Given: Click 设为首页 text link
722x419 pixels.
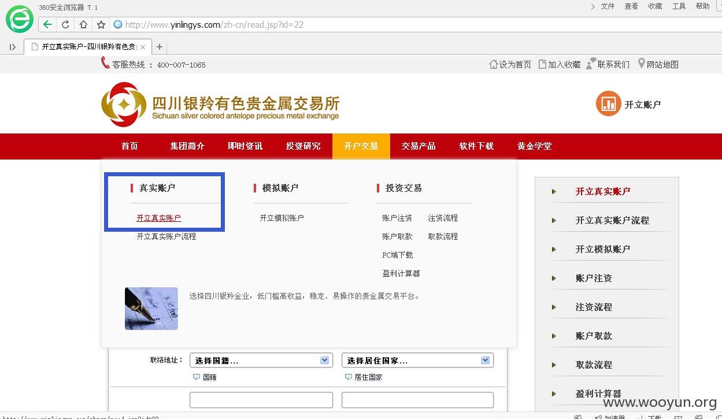Looking at the screenshot, I should click(x=516, y=65).
